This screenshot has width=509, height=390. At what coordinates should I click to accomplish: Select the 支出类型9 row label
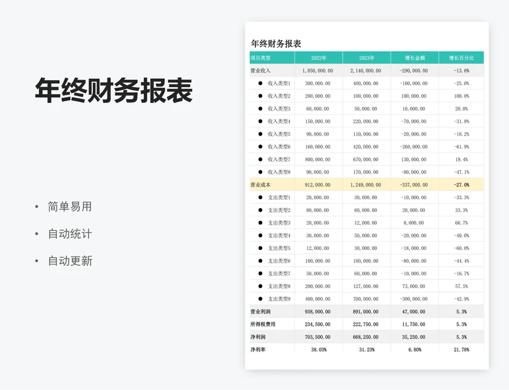click(279, 299)
